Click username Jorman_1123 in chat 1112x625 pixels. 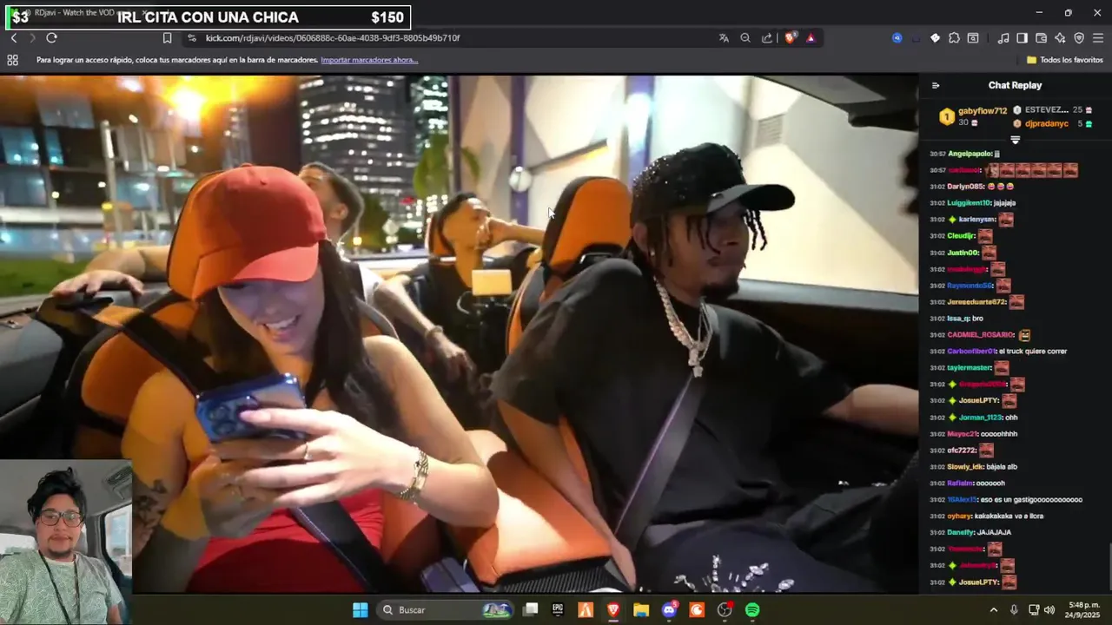coord(981,418)
